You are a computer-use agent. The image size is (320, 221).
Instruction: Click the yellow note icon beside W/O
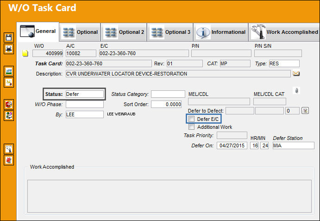(25, 53)
